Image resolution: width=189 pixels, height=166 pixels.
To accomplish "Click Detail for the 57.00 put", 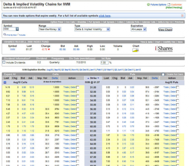I will click(173, 113).
